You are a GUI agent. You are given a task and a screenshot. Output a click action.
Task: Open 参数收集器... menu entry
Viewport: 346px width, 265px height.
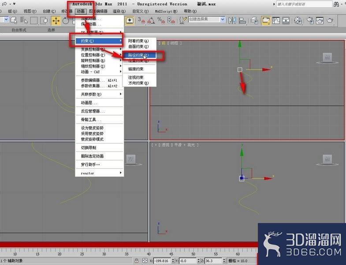tap(99, 86)
